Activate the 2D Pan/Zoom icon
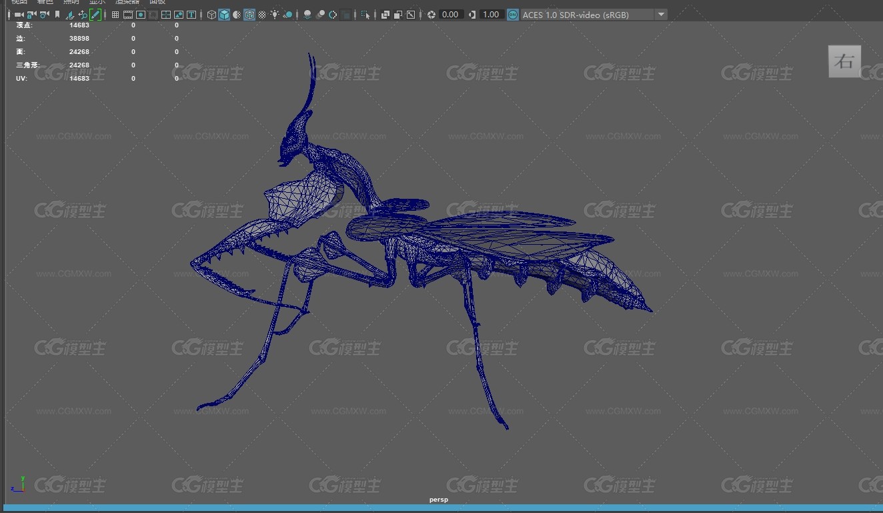The height and width of the screenshot is (513, 883). tap(83, 14)
